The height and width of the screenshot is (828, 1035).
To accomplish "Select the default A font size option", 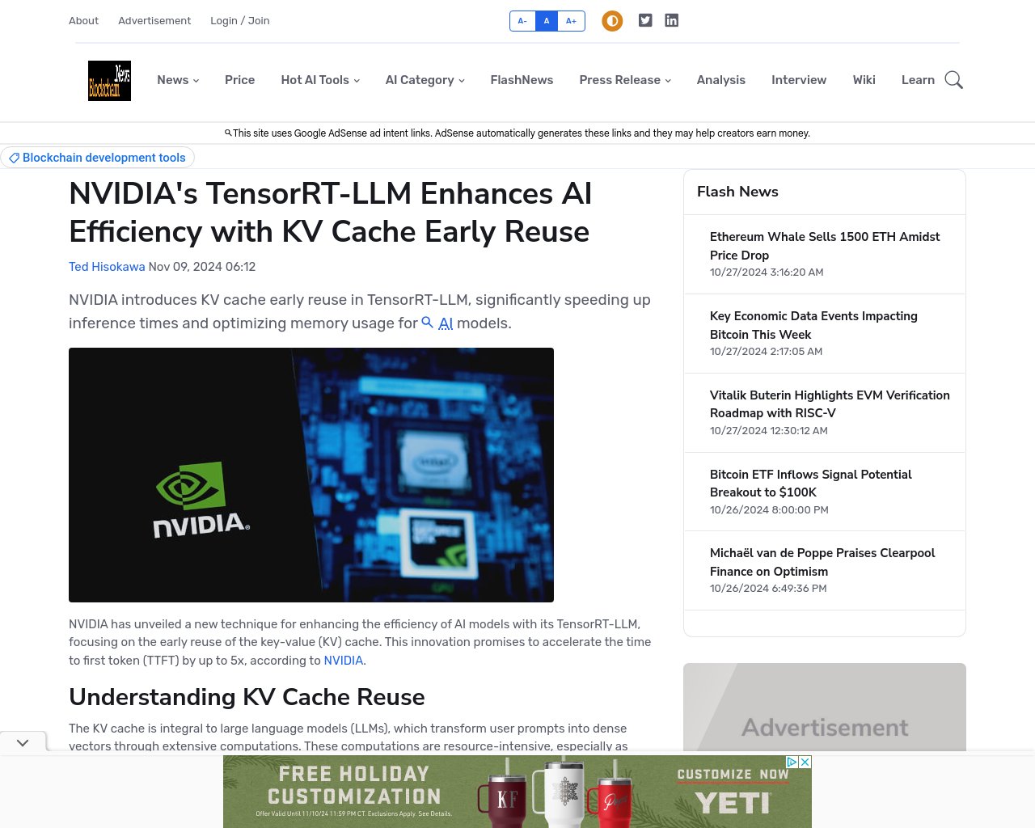I will [547, 20].
